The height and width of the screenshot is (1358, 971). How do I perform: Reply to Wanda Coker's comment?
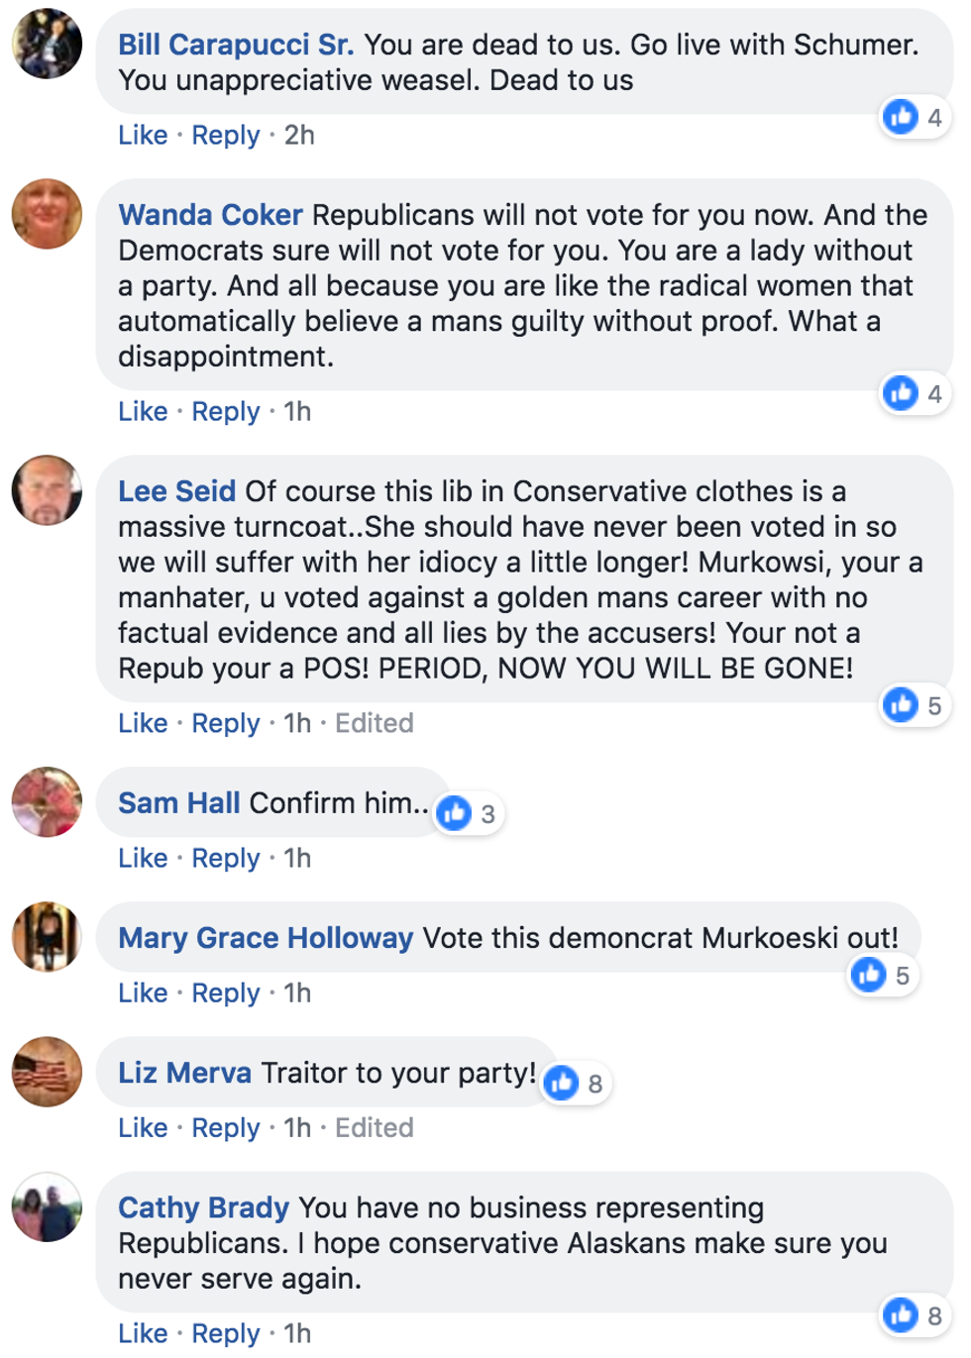point(225,411)
